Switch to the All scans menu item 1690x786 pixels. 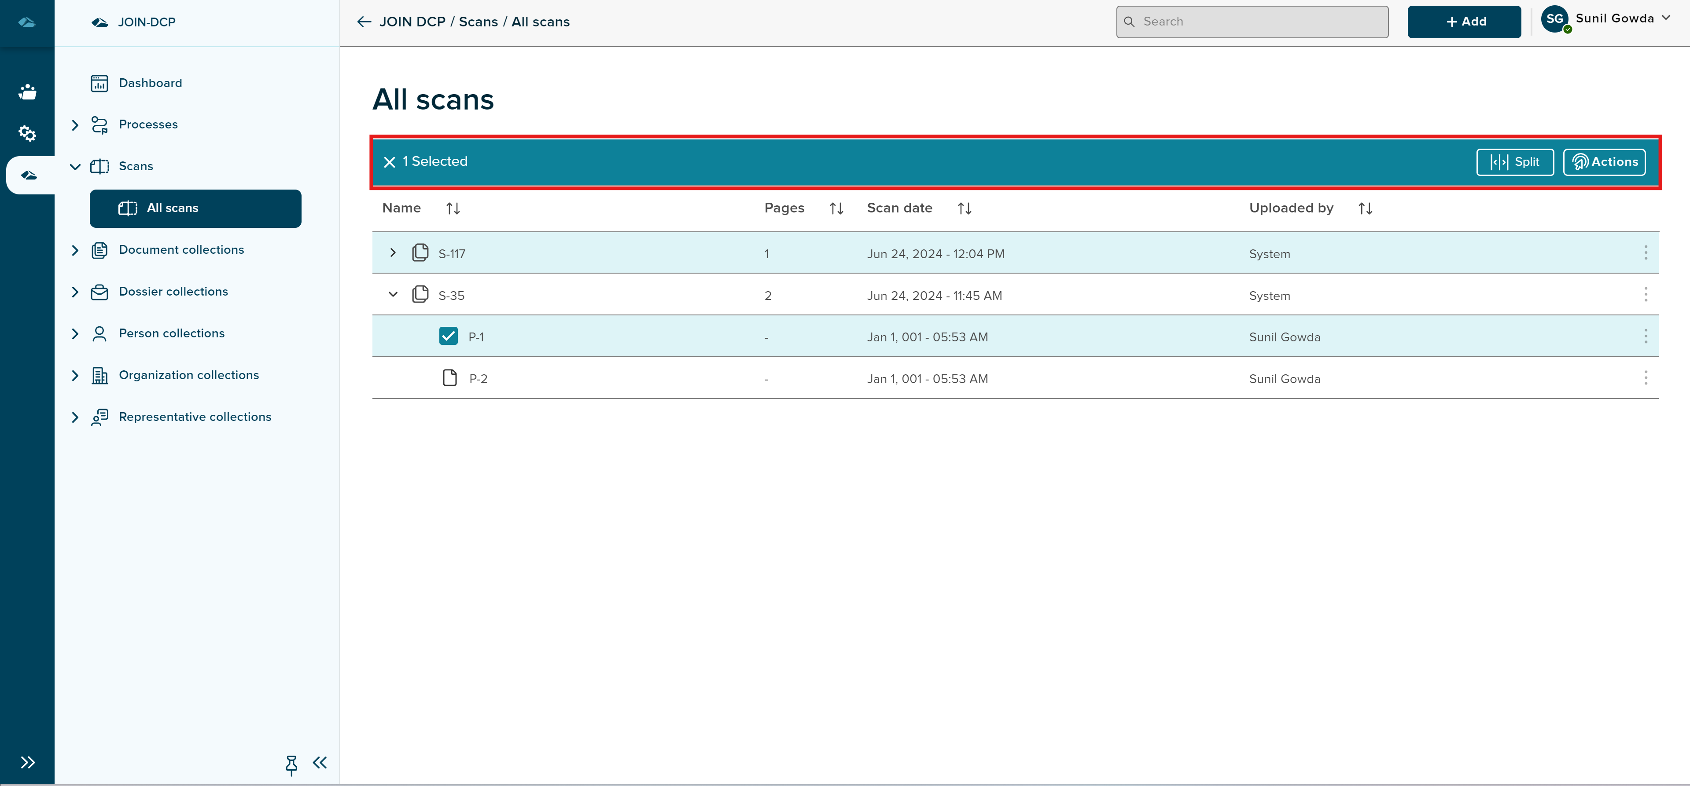173,208
